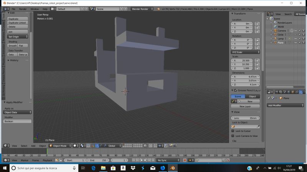Screen dimensions: 307x172
Task: Open the Object Mode dropdown
Action: (x=60, y=146)
